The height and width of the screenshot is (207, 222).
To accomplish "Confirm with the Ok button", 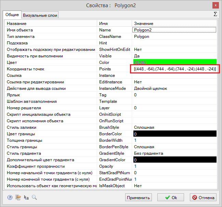I will [x=170, y=197].
